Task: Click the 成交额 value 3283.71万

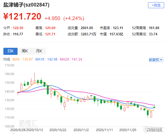Action: coord(88,34)
